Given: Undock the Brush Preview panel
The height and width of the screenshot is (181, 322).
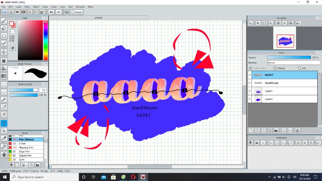Looking at the screenshot, I should (43, 64).
